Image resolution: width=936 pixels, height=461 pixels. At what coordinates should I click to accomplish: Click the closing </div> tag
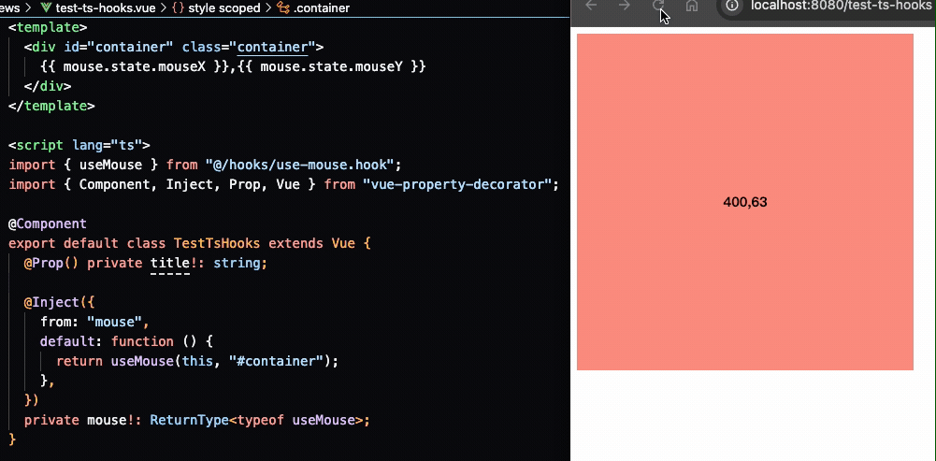point(48,86)
